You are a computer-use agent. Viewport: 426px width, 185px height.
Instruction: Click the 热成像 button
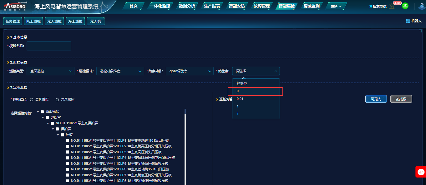[401, 99]
